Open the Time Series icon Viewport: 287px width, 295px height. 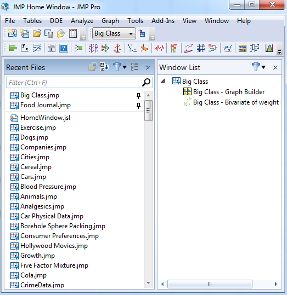pos(159,48)
